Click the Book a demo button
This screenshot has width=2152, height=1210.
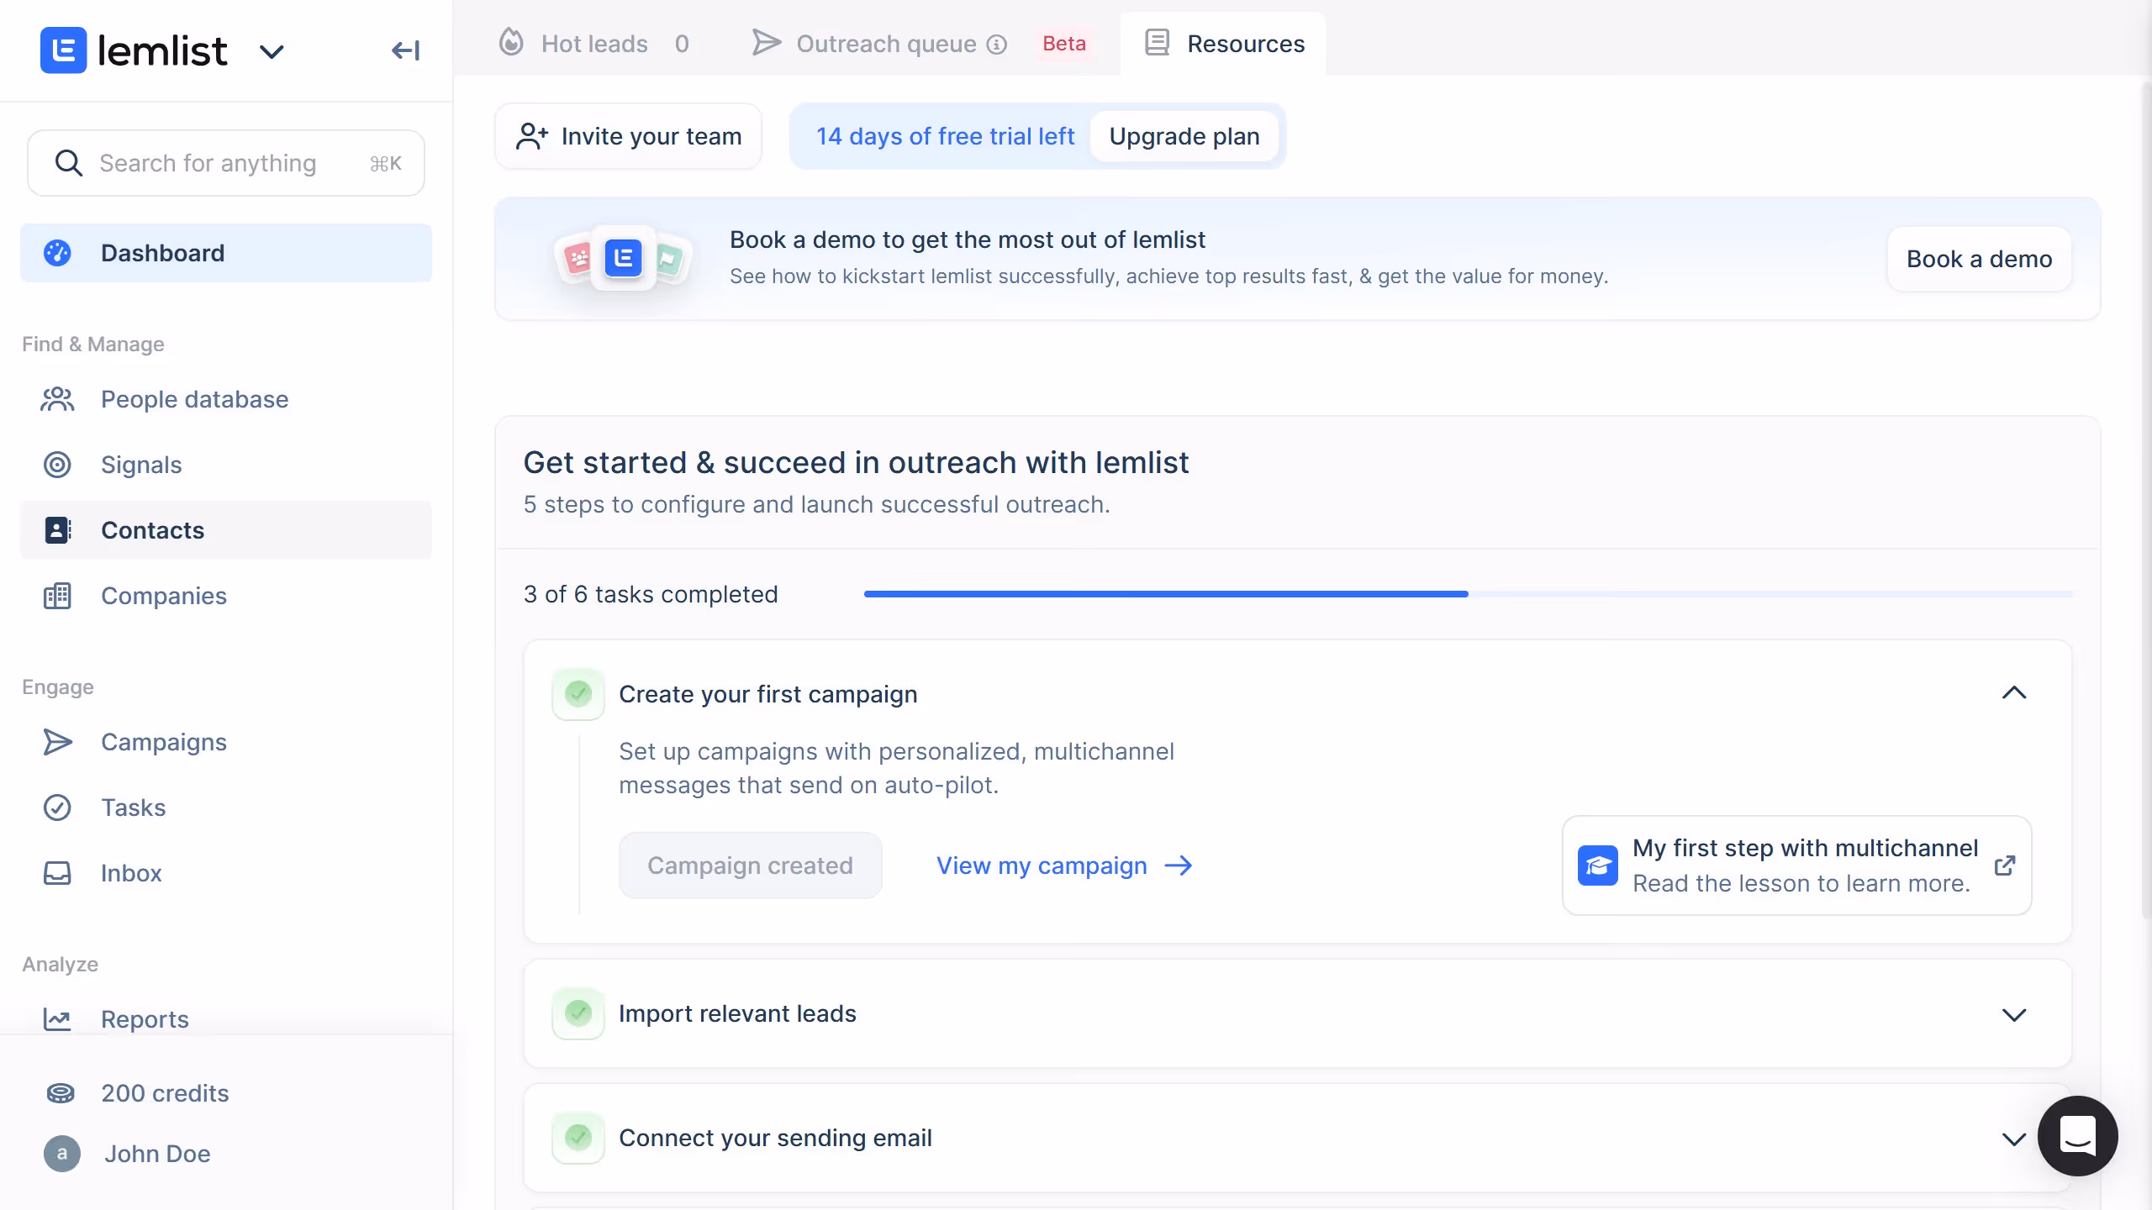click(1979, 259)
